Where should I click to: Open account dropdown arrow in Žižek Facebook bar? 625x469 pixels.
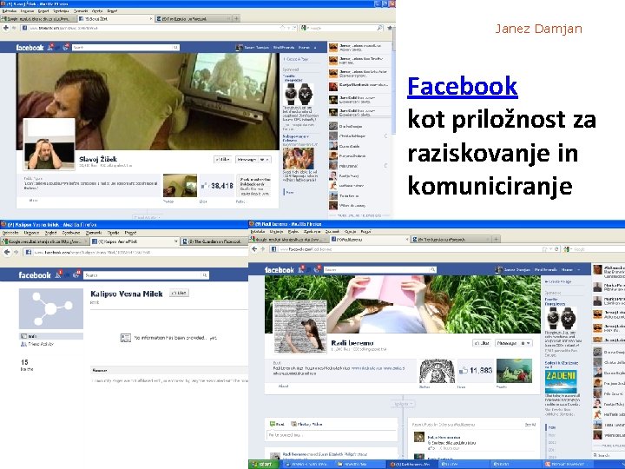click(315, 48)
